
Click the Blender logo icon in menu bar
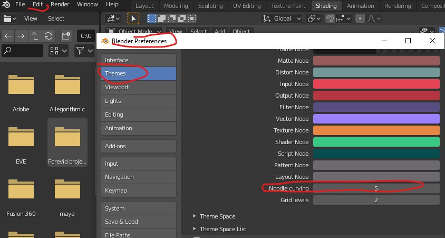6,4
